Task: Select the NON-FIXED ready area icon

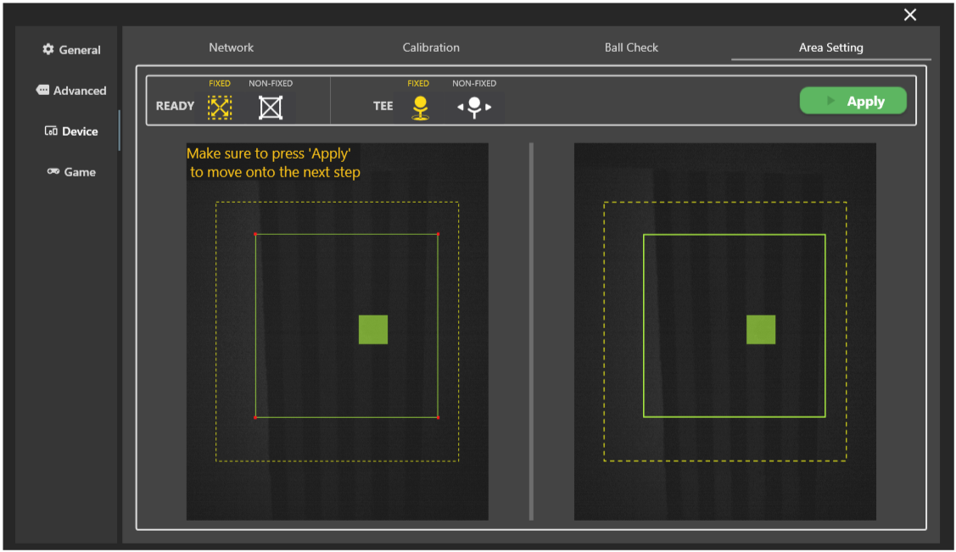Action: [x=270, y=107]
